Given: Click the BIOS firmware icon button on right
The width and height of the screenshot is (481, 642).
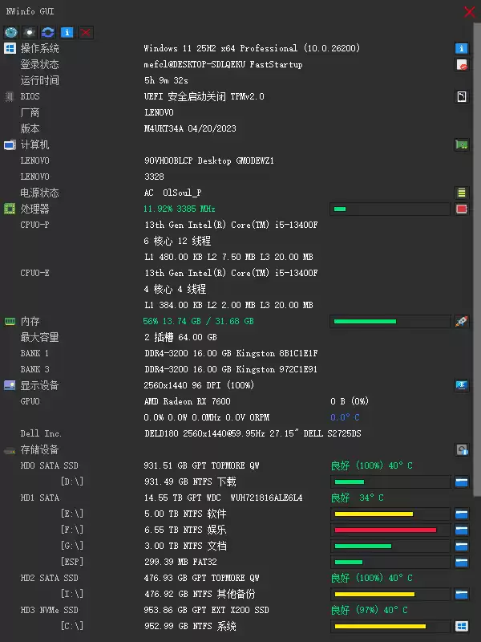Looking at the screenshot, I should pos(461,96).
